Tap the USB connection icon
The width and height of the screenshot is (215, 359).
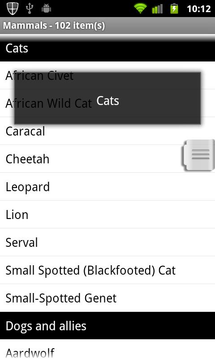click(x=30, y=9)
